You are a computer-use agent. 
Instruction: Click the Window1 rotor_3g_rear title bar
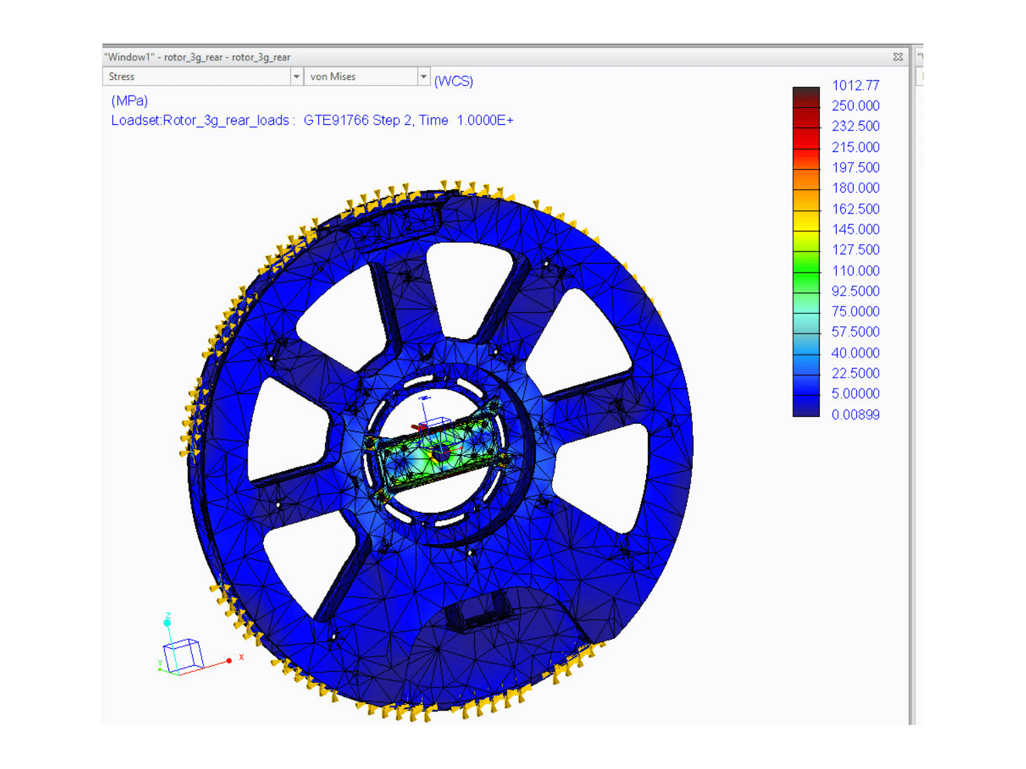point(506,57)
